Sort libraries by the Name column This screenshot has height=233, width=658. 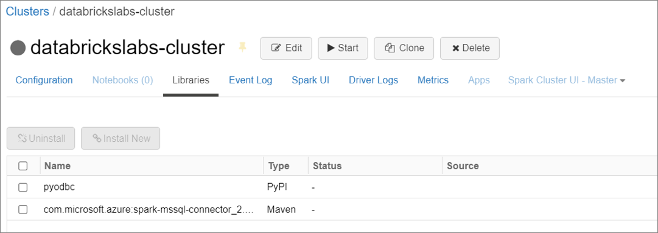57,166
